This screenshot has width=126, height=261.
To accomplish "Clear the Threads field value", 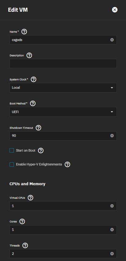I will pos(112,254).
